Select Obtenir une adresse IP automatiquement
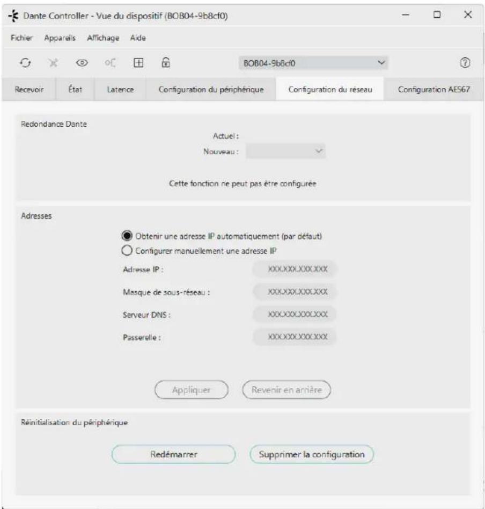 point(127,236)
